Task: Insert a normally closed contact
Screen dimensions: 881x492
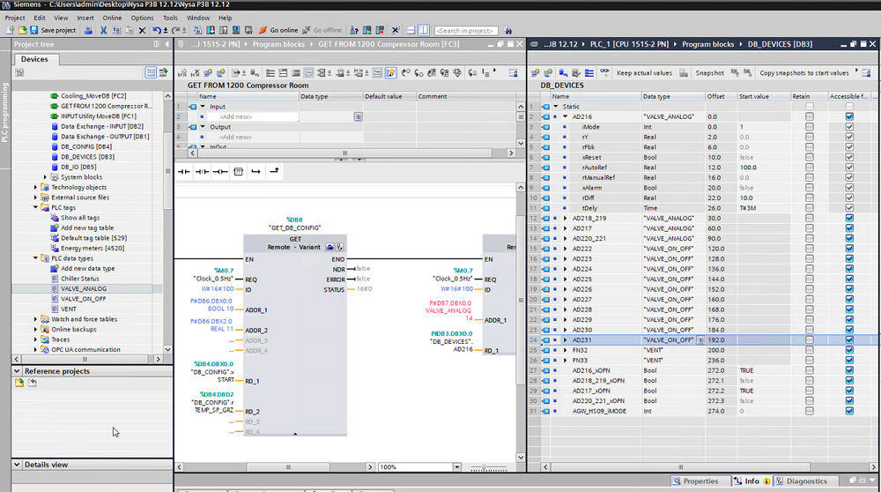Action: click(204, 171)
